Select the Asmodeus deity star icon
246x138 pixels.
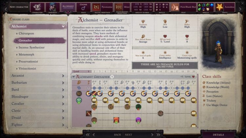219,7
